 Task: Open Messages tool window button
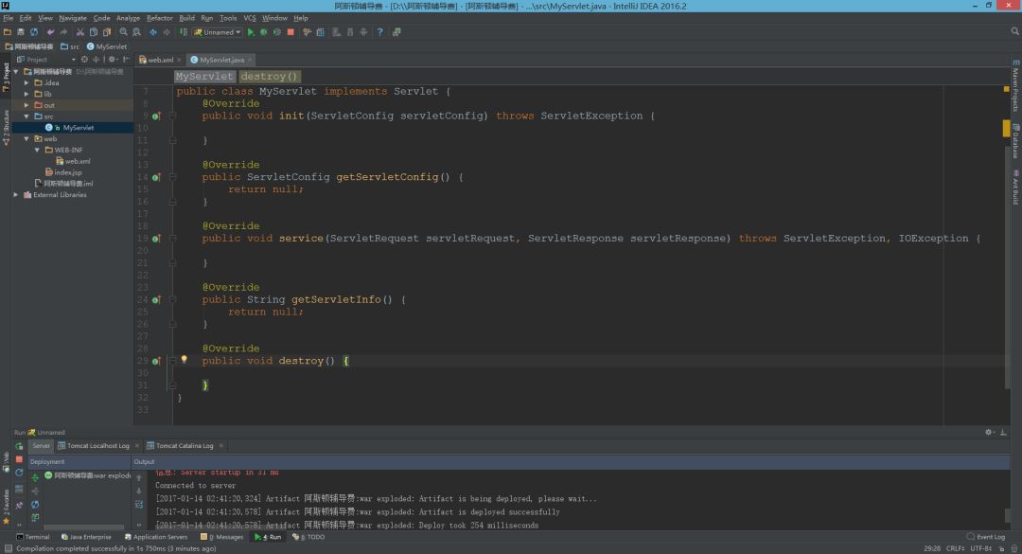[x=221, y=537]
